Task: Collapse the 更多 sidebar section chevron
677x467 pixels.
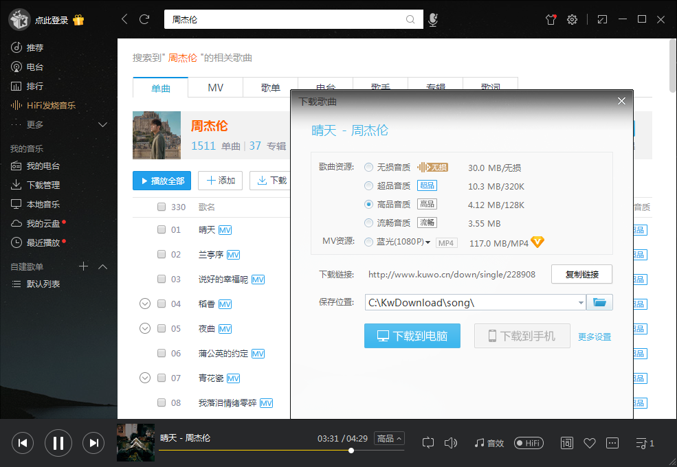Action: (x=102, y=124)
